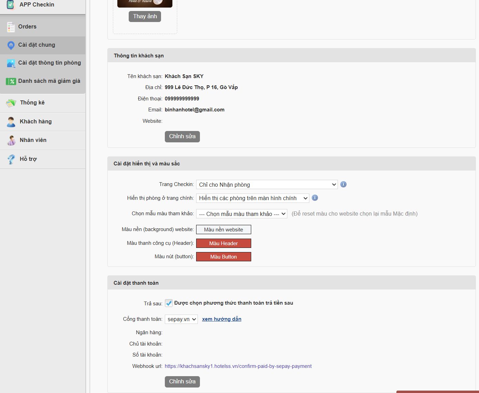Expand the Chọn mẫu màu tham khảo dropdown
Viewport: 479px width, 393px height.
[x=242, y=214]
